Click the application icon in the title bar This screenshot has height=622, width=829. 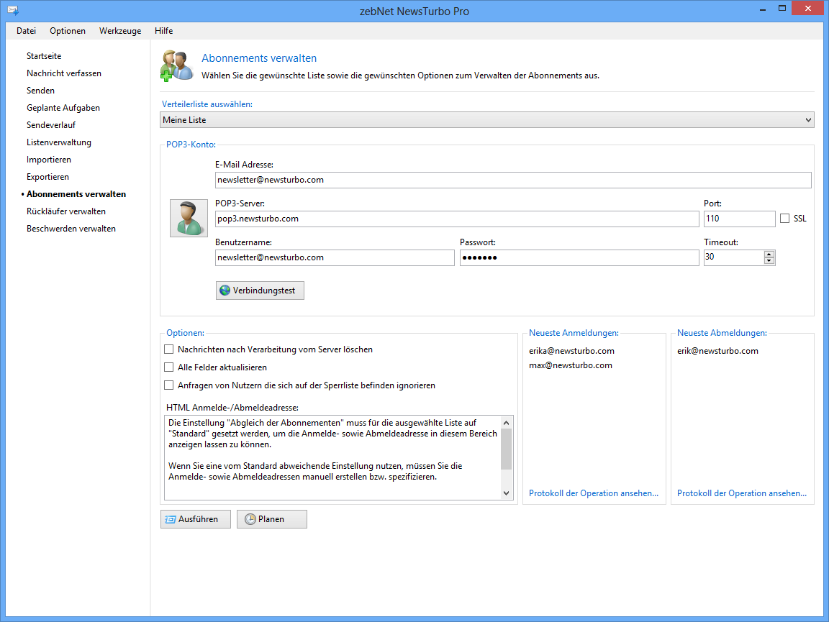click(13, 11)
